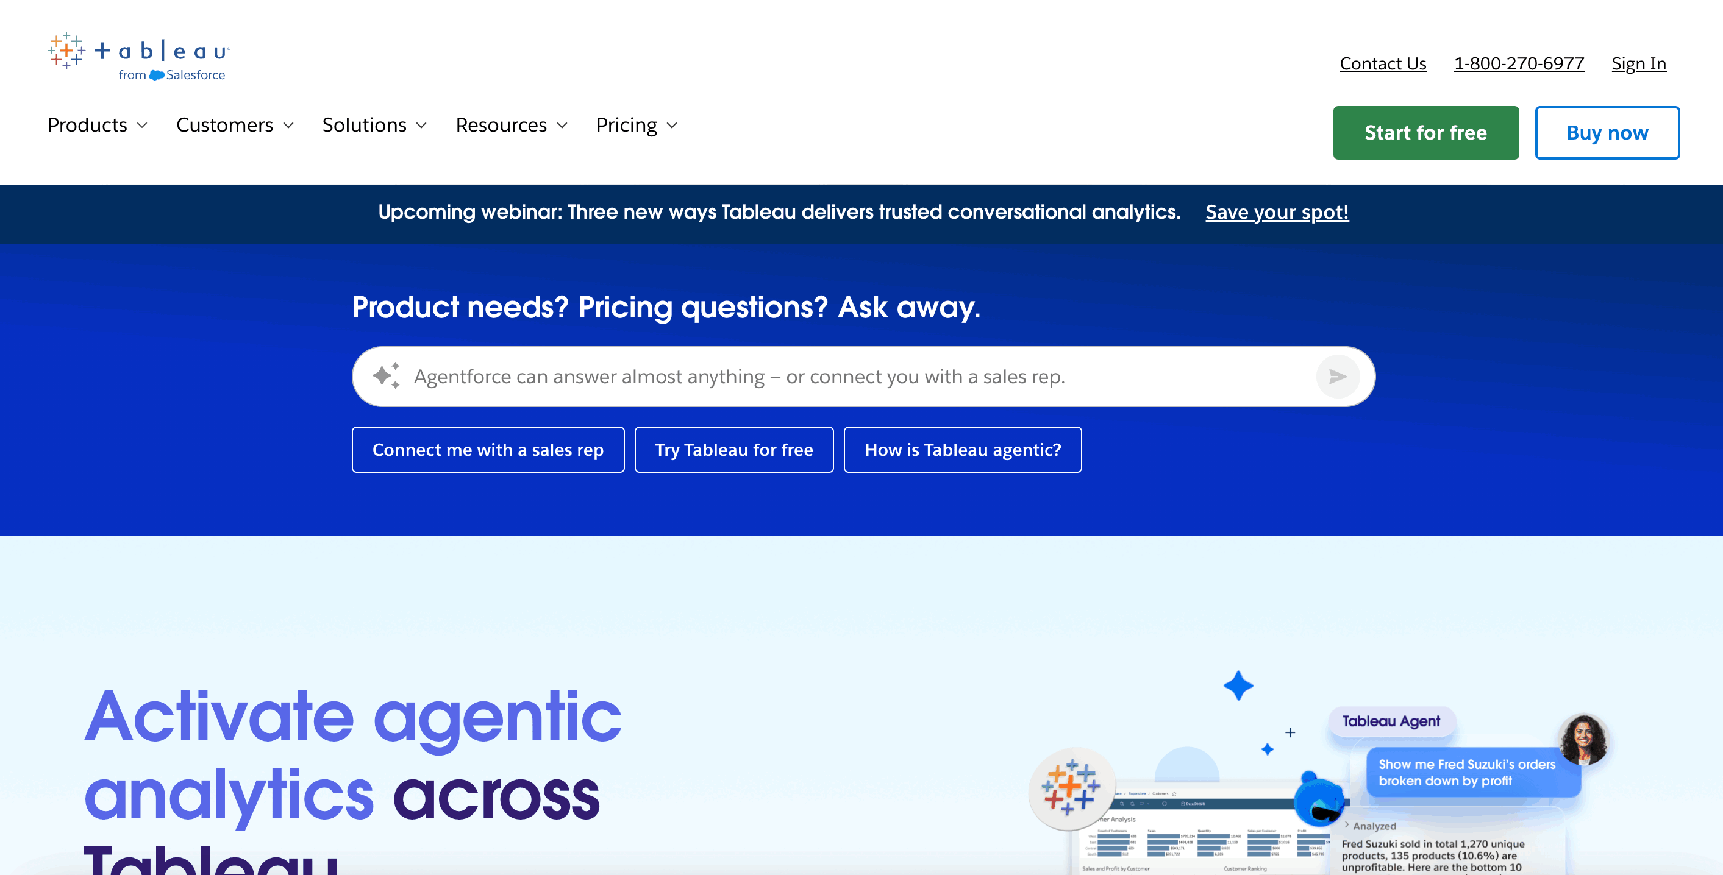Click the Start for free button
The image size is (1723, 875).
pyautogui.click(x=1425, y=132)
